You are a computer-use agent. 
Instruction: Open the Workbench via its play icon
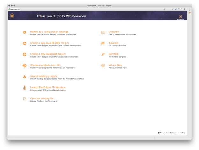click(180, 17)
